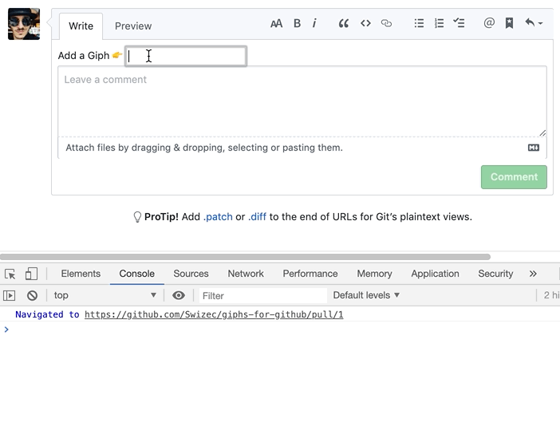Open the Memory tab in DevTools
560x446 pixels.
[x=374, y=274]
